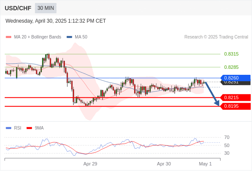The height and width of the screenshot is (171, 252).
Task: Click the Apr 29 date axis label
Action: (x=90, y=164)
